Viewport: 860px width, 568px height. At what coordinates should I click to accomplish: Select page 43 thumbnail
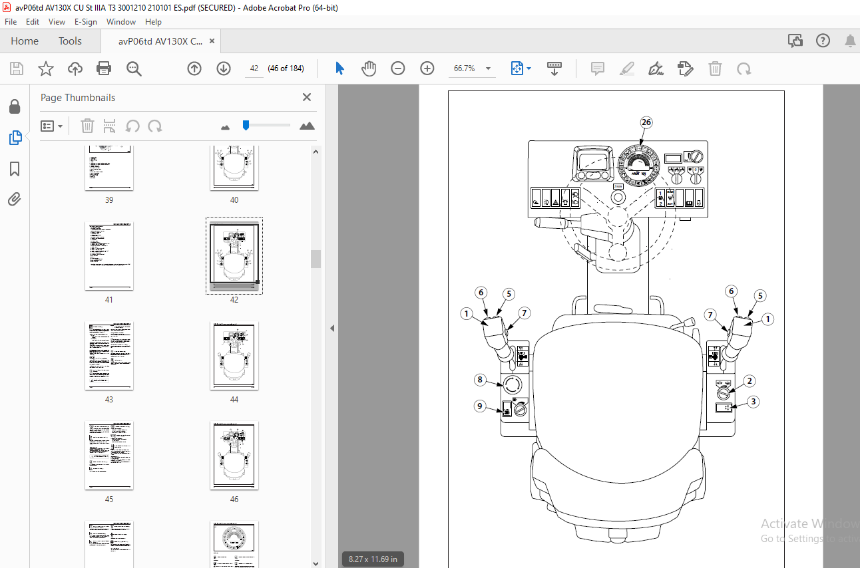coord(109,356)
